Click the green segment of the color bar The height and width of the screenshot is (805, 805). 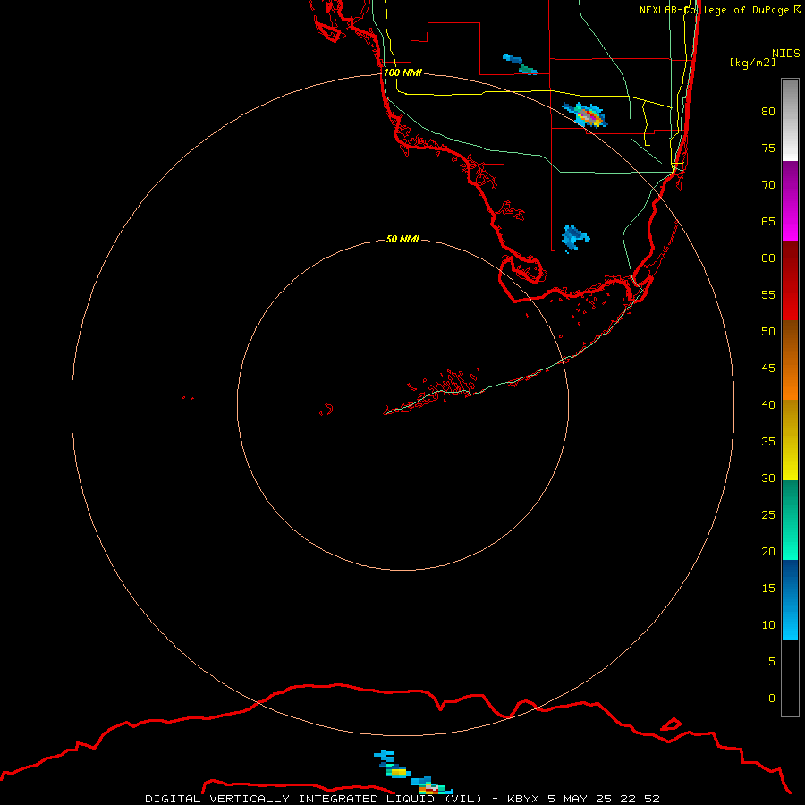click(x=790, y=520)
